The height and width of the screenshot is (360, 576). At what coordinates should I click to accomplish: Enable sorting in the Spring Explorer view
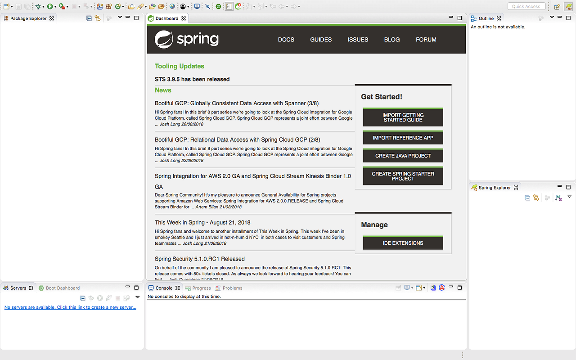tap(558, 198)
